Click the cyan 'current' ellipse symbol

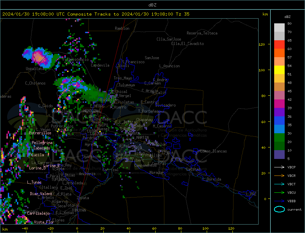click(x=279, y=209)
